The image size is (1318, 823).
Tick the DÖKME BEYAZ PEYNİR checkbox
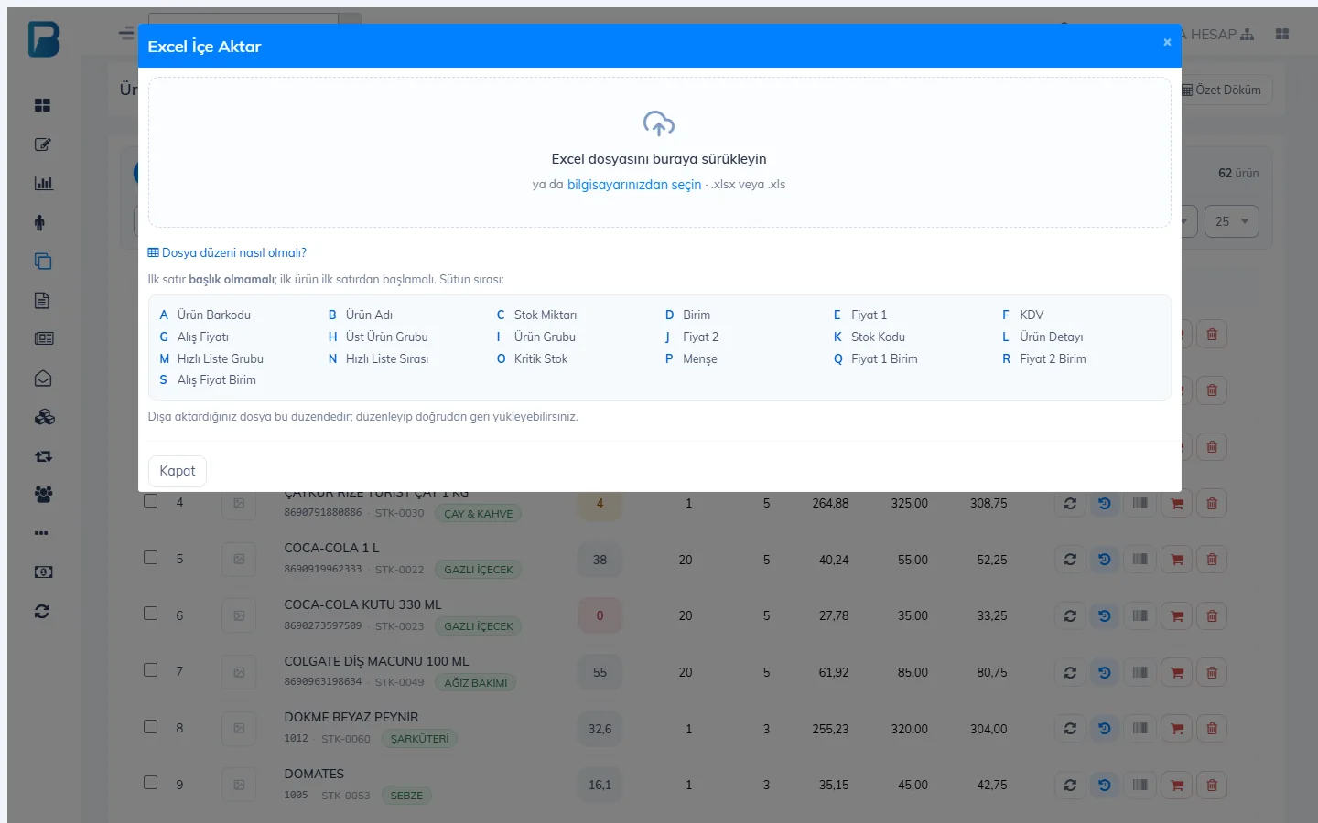[151, 727]
